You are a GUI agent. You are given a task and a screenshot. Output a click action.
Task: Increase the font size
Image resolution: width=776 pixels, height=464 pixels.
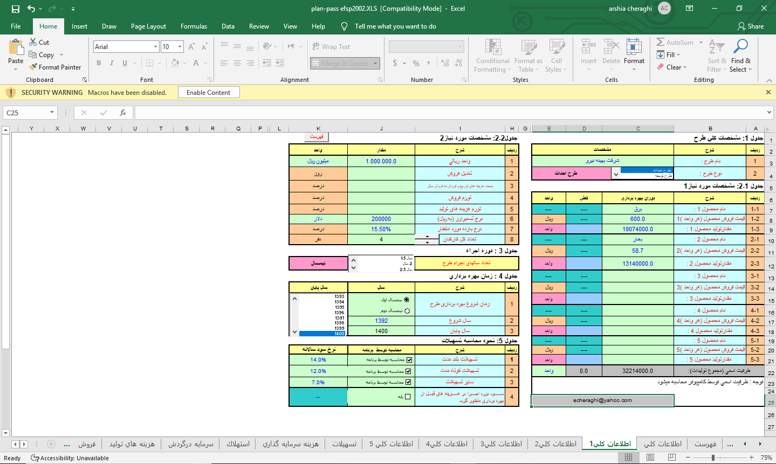pos(191,47)
